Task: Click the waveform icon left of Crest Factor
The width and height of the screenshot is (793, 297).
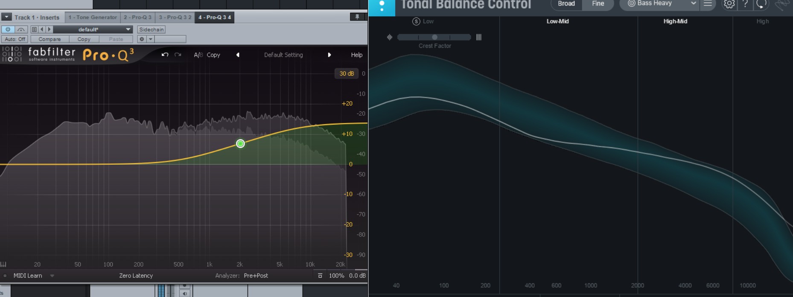Action: pyautogui.click(x=389, y=37)
